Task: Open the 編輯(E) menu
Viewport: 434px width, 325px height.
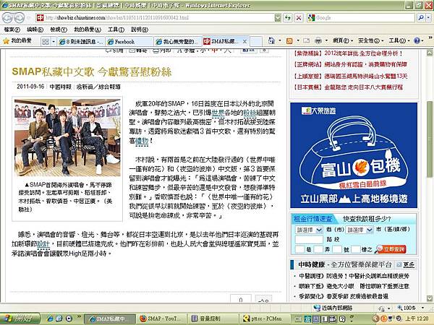Action: [x=35, y=30]
